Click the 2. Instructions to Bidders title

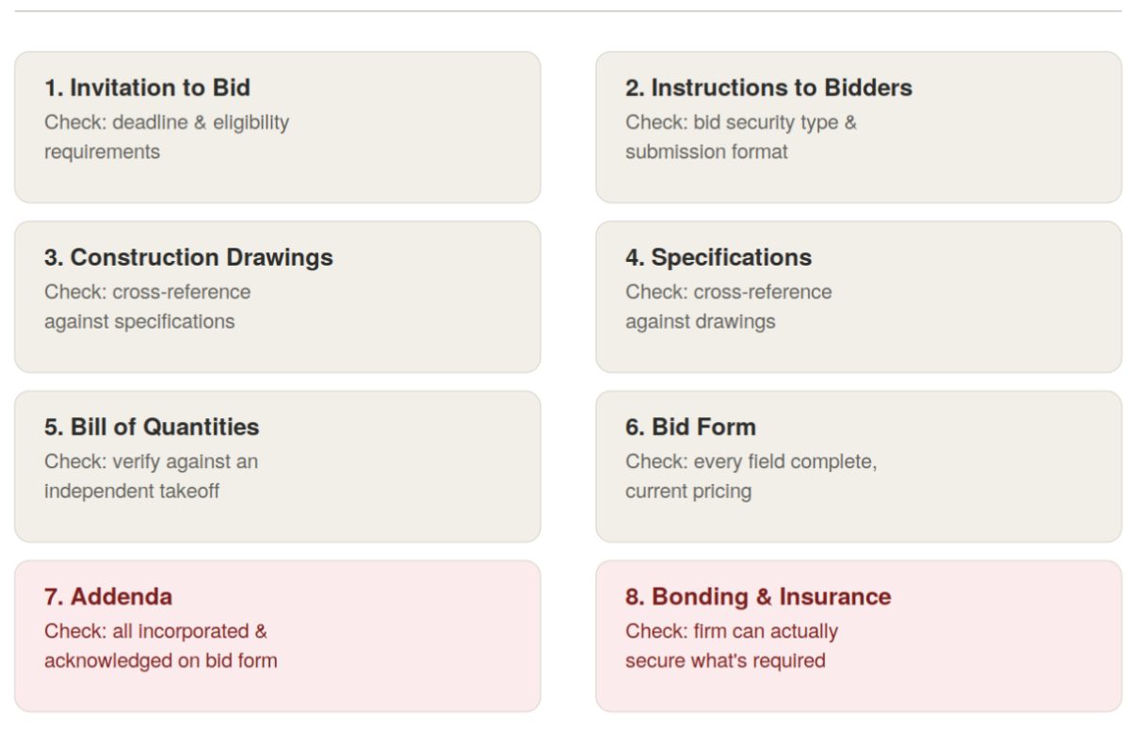(768, 88)
